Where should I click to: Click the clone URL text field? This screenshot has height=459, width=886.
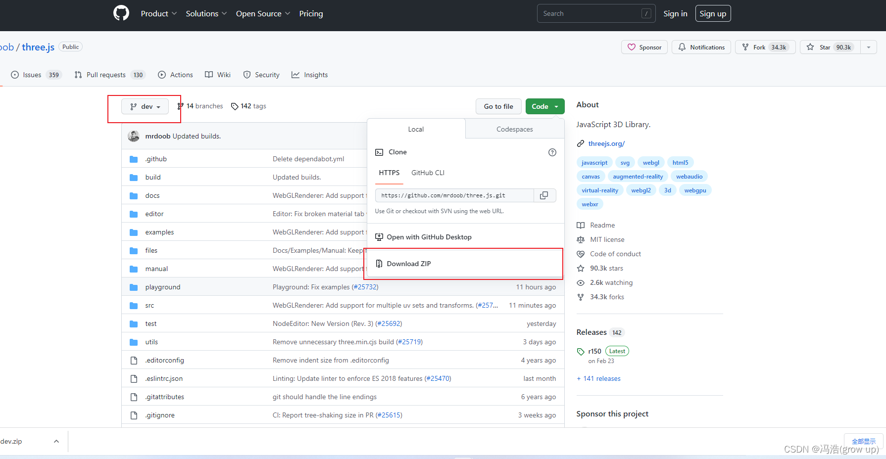coord(454,195)
